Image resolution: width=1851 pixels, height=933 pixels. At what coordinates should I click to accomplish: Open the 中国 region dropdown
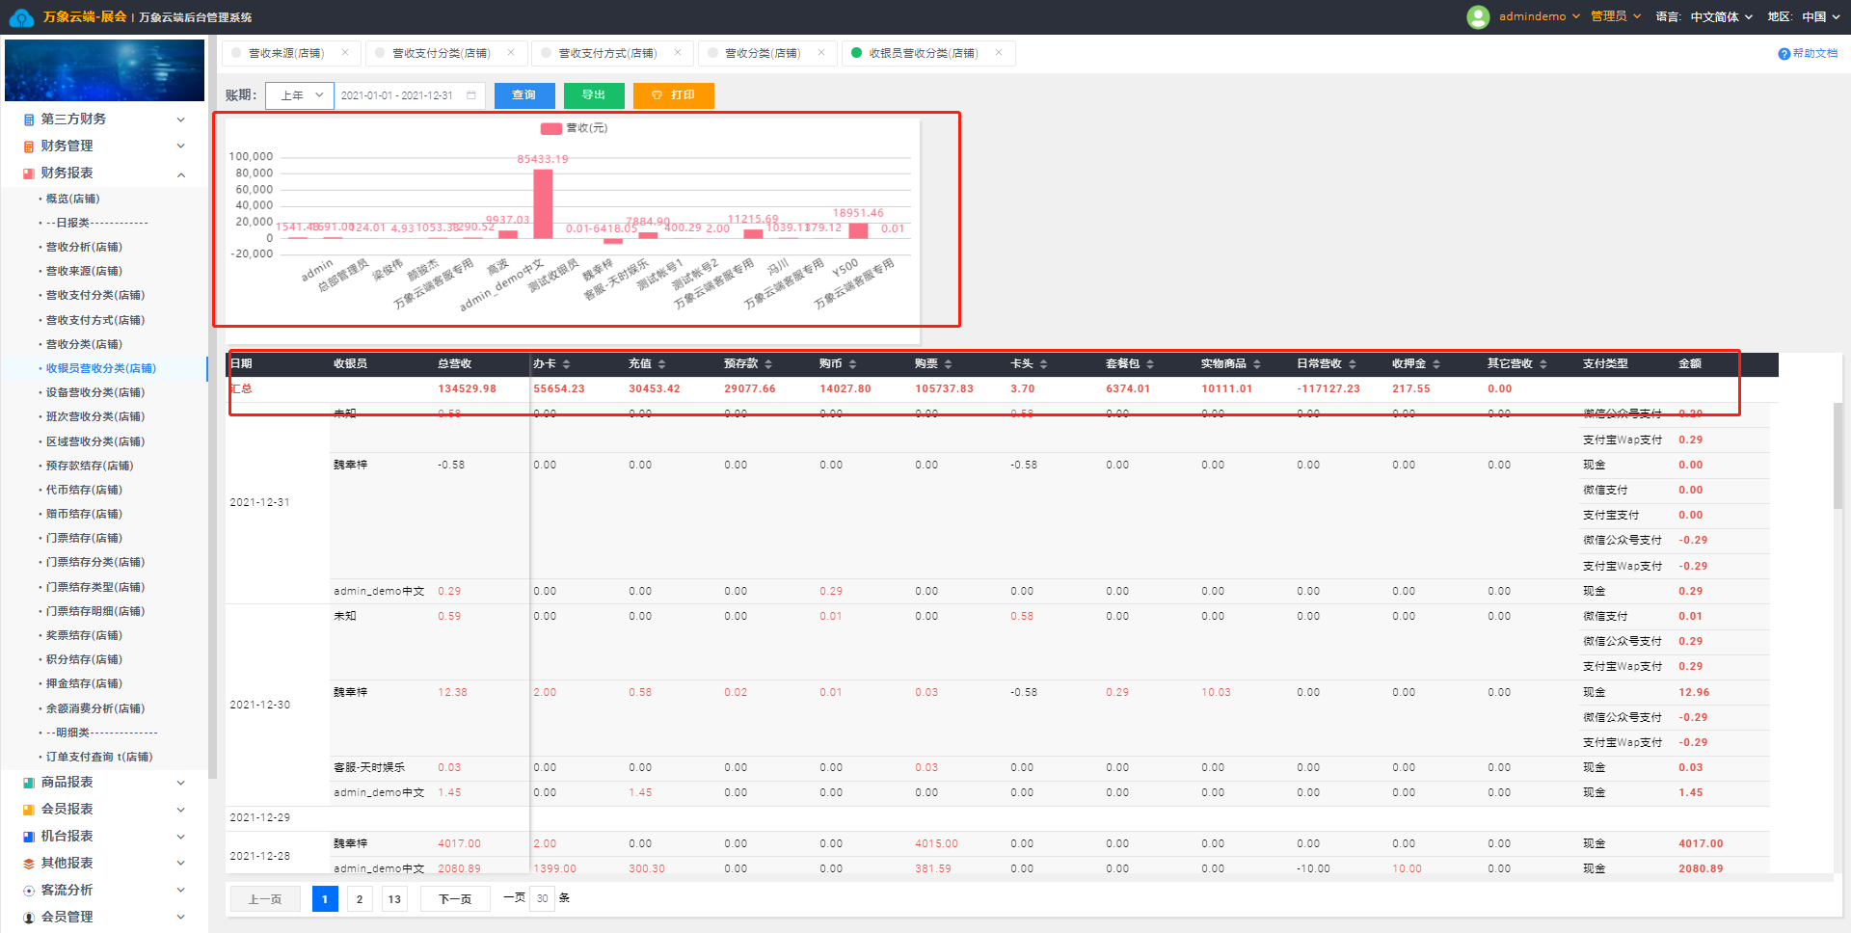tap(1821, 16)
